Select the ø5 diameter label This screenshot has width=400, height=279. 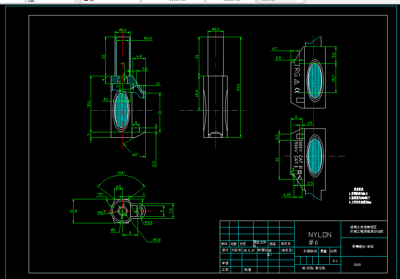(x=113, y=230)
